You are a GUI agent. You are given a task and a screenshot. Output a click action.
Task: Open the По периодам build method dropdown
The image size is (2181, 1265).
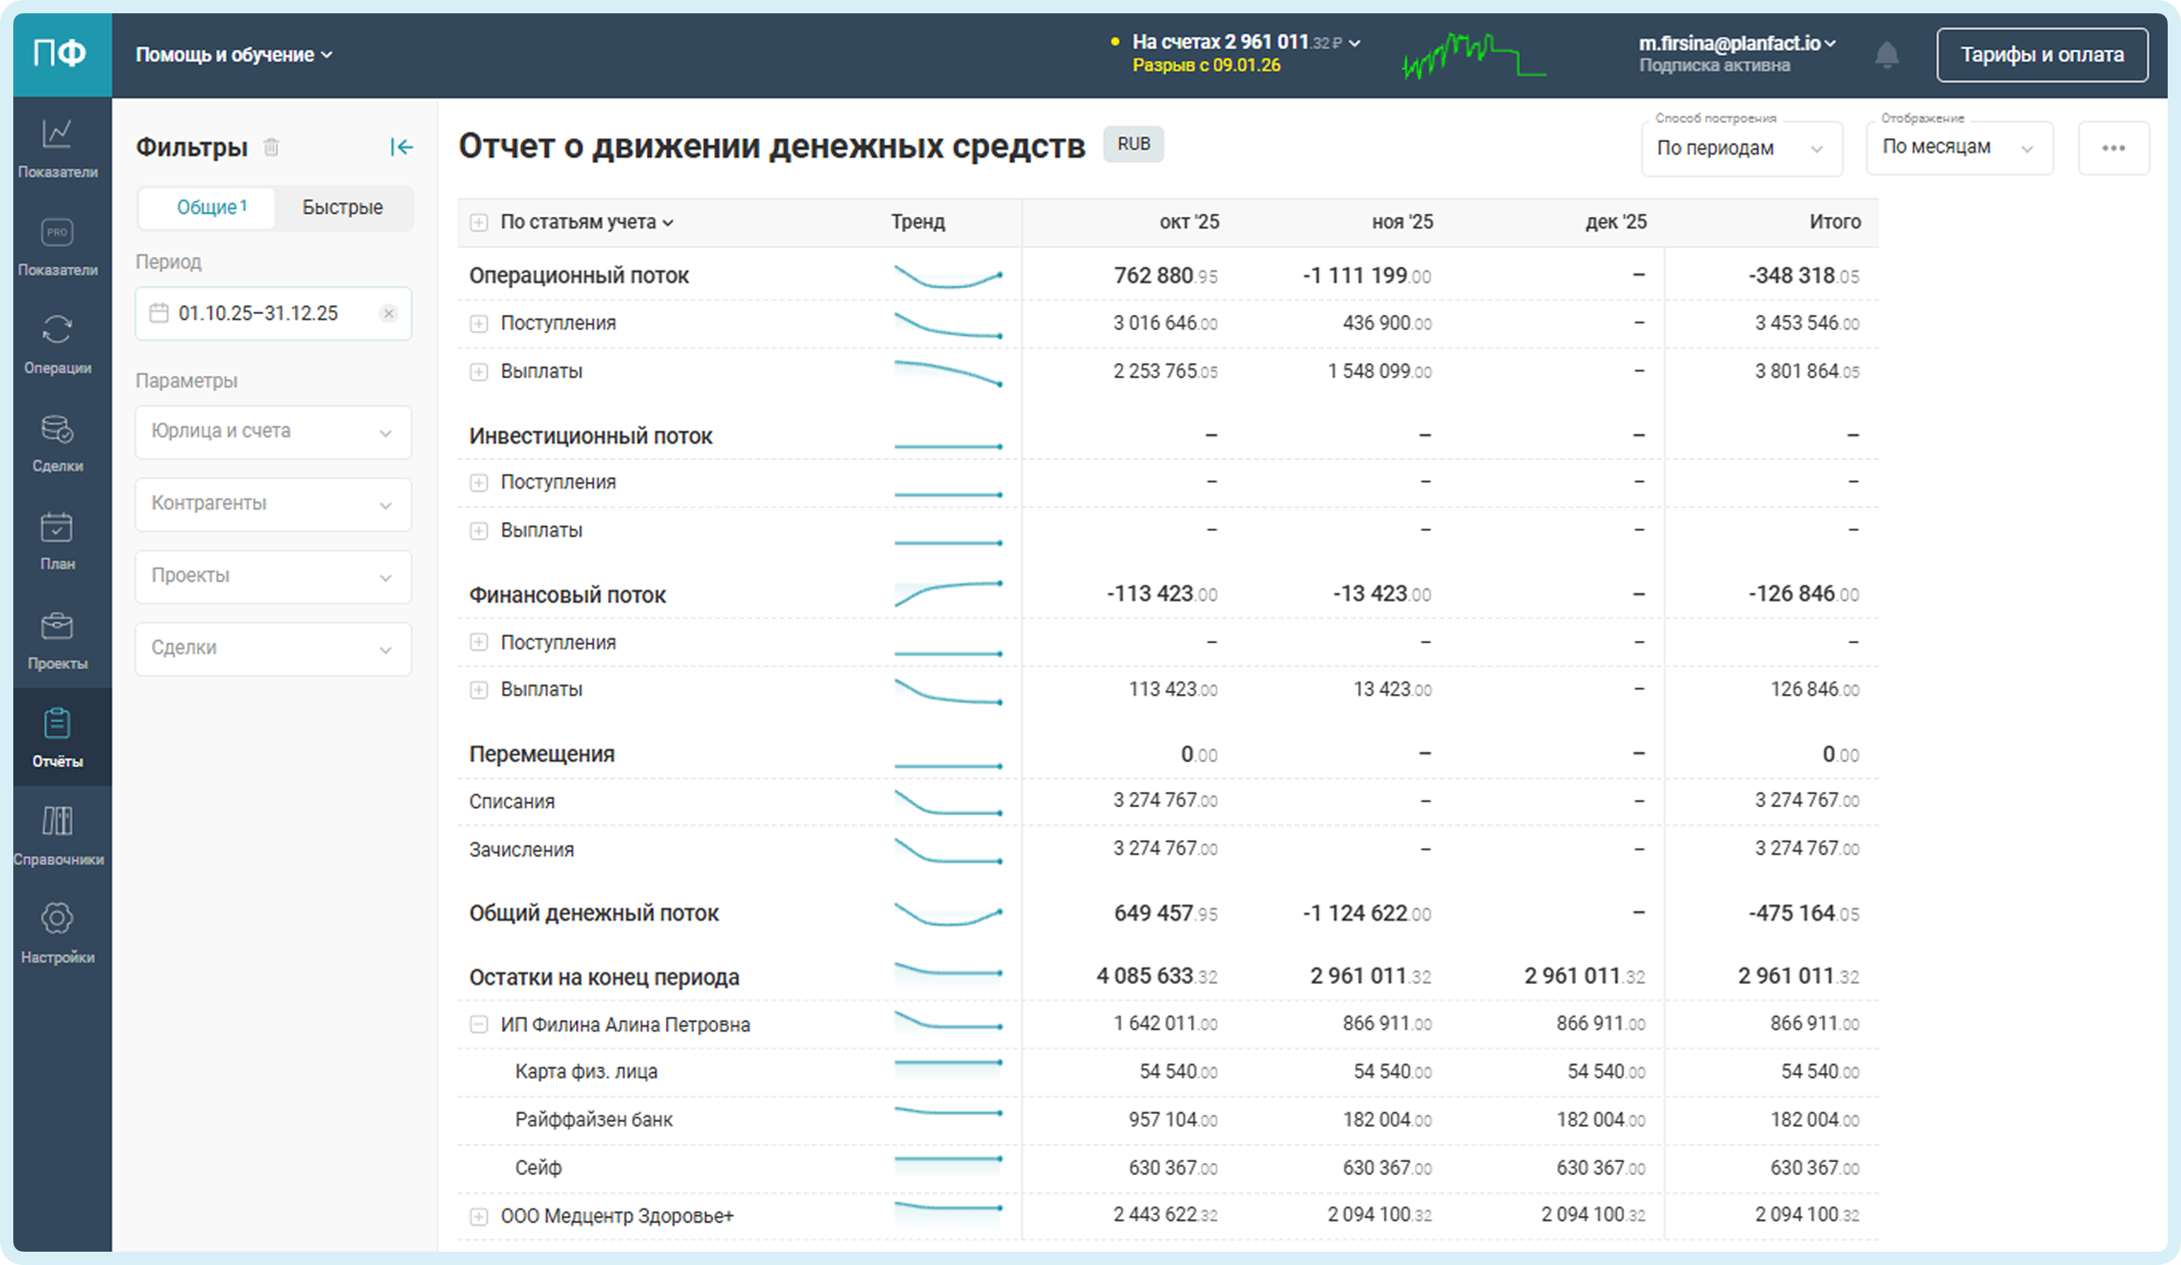coord(1740,149)
